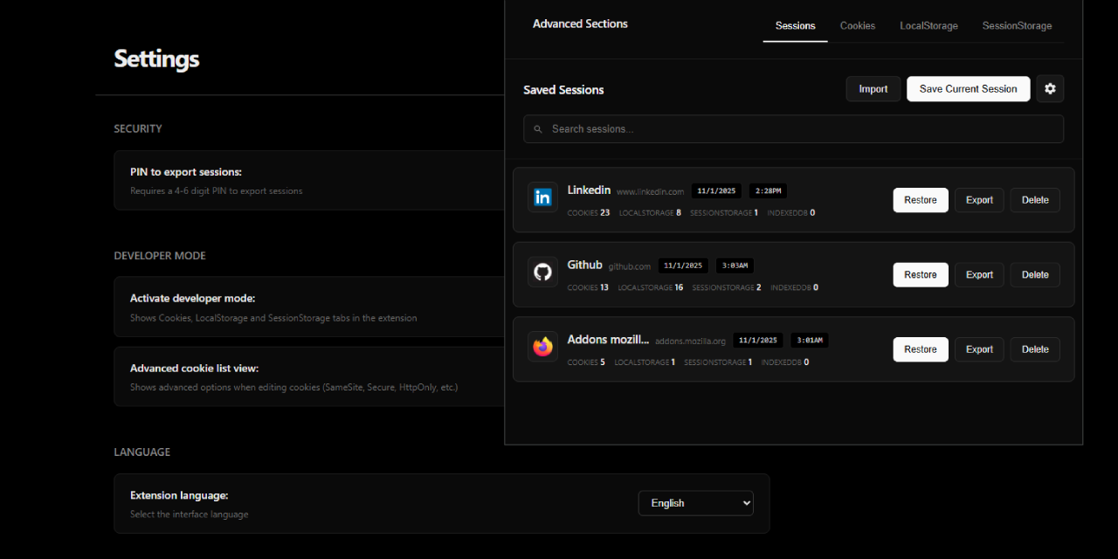
Task: Click the COOKIES 23 count
Action: (x=589, y=212)
